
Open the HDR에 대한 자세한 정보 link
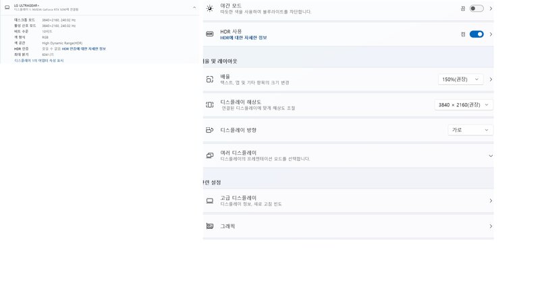[x=244, y=38]
